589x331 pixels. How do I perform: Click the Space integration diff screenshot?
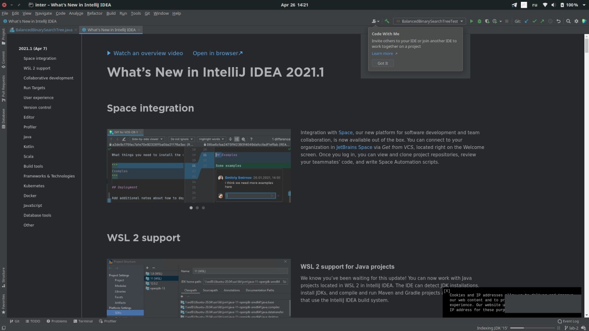point(199,165)
